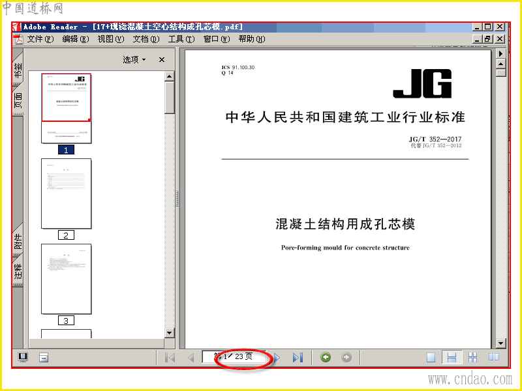Click document scroll down arrow
522x391 pixels.
pyautogui.click(x=500, y=343)
